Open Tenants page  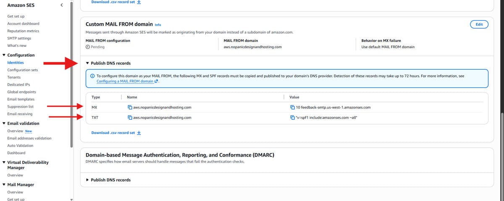(14, 77)
